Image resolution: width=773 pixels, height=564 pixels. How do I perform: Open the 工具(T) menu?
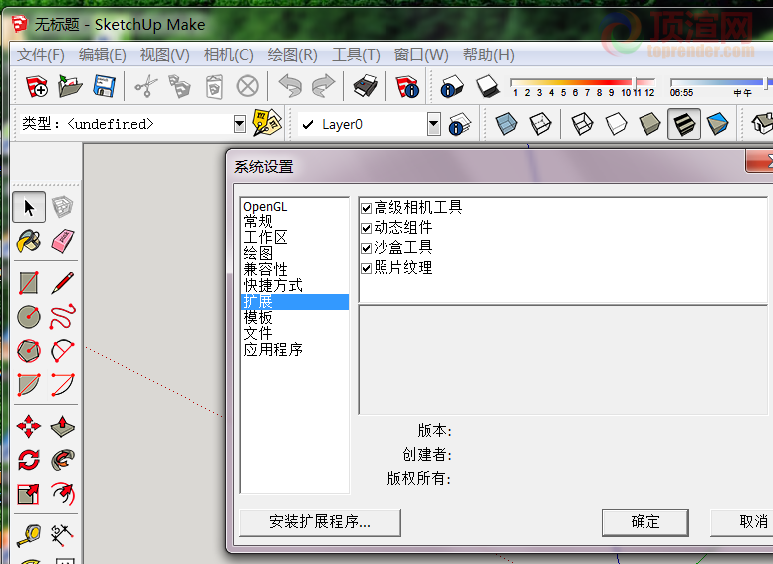[x=356, y=54]
